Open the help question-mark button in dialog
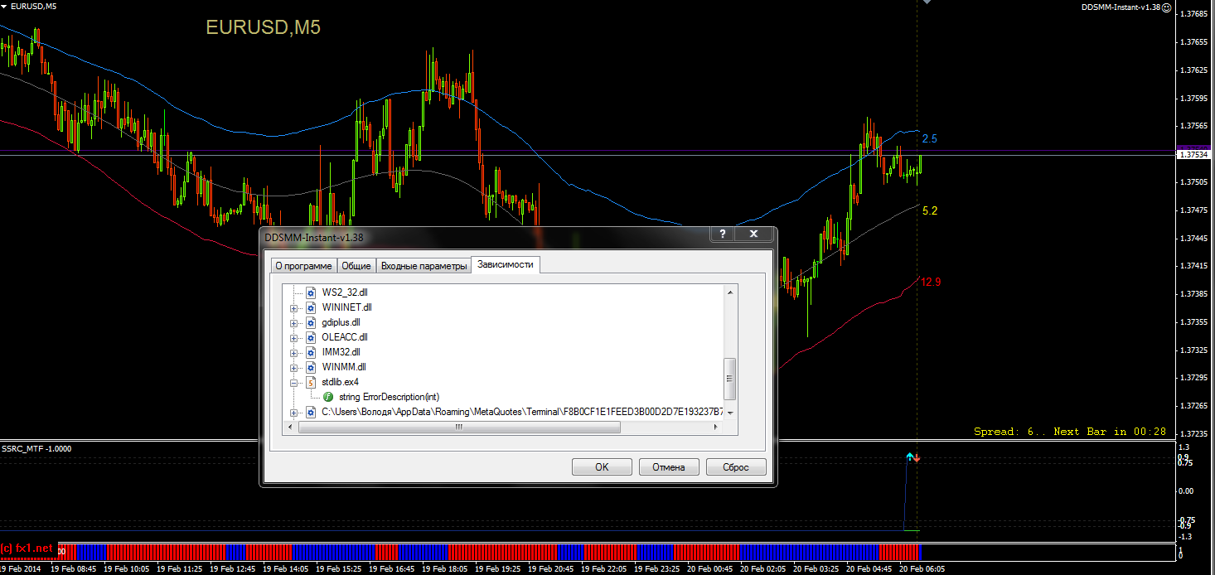This screenshot has height=575, width=1215. point(722,234)
